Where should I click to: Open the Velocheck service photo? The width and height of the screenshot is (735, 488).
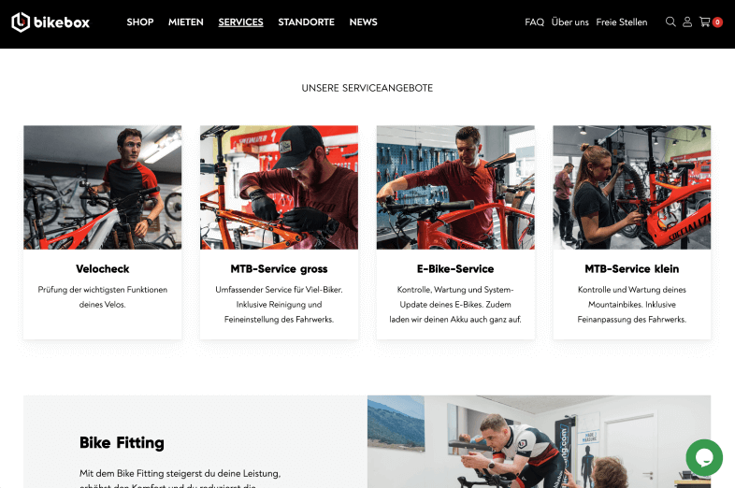(103, 187)
